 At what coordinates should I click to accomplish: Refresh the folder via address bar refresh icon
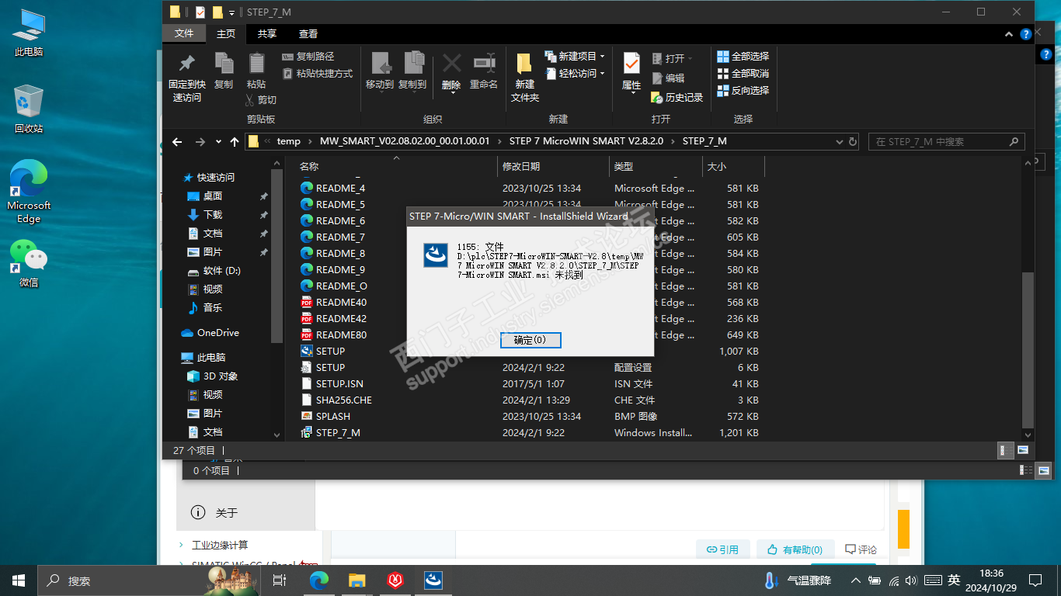coord(854,142)
